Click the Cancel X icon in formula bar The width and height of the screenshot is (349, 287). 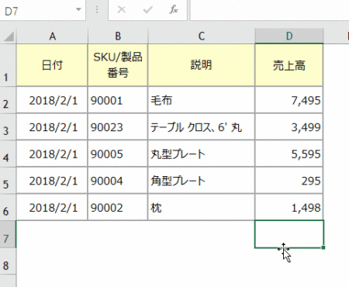pyautogui.click(x=121, y=10)
